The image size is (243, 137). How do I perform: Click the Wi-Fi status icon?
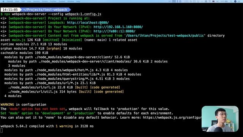click(x=210, y=2)
